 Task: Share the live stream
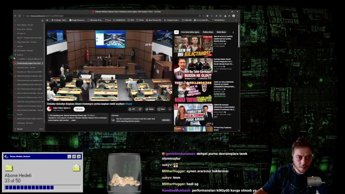tap(149, 109)
